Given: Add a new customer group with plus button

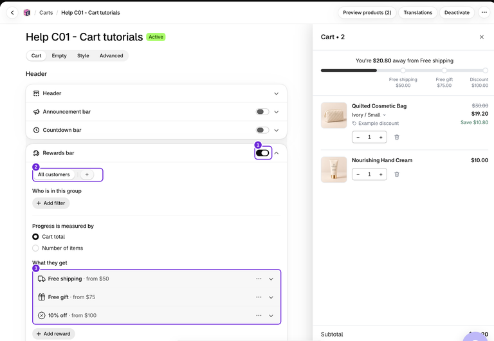Looking at the screenshot, I should coord(87,174).
